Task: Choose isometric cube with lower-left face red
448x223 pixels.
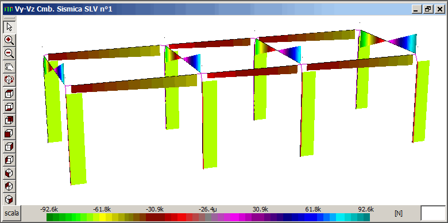Action: pos(9,173)
